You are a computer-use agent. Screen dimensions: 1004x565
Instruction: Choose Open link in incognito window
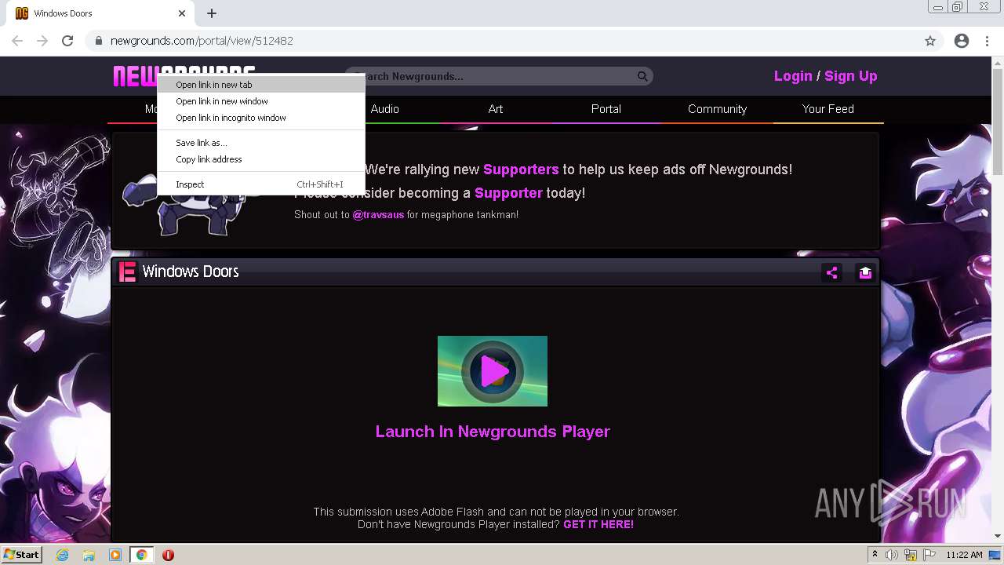pyautogui.click(x=261, y=118)
